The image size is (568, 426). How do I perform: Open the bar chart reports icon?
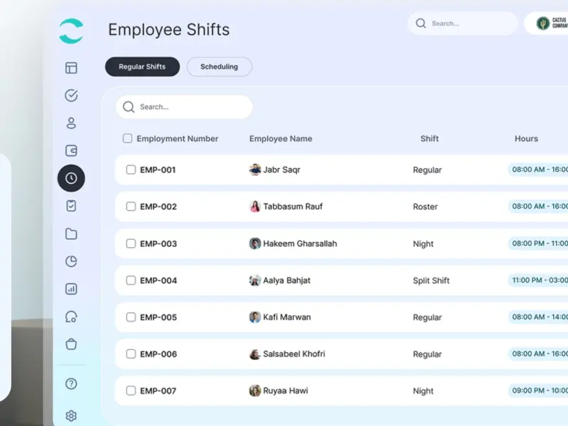click(x=71, y=289)
